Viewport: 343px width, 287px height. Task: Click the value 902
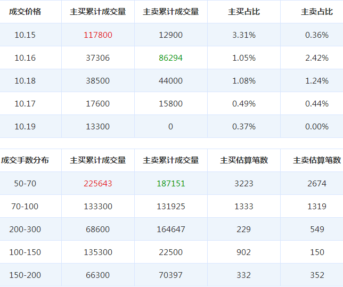tap(244, 252)
